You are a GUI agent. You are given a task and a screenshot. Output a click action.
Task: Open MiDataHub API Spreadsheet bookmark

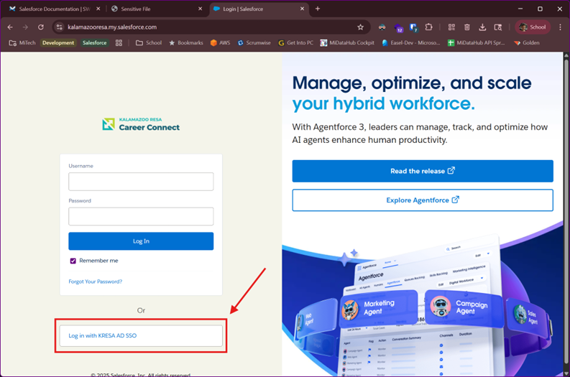[x=477, y=43]
